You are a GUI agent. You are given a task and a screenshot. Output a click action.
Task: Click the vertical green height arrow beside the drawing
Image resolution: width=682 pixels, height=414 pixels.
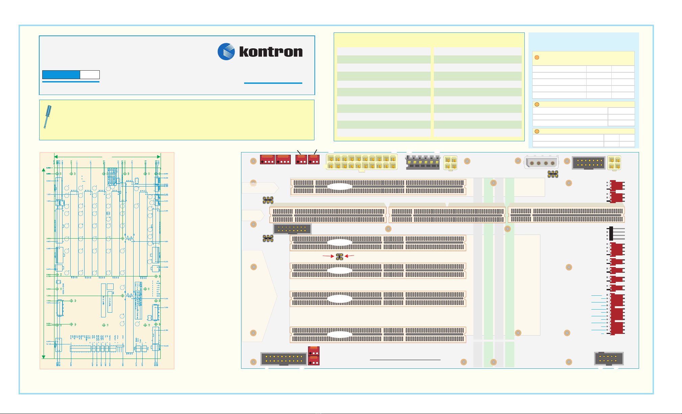[43, 263]
